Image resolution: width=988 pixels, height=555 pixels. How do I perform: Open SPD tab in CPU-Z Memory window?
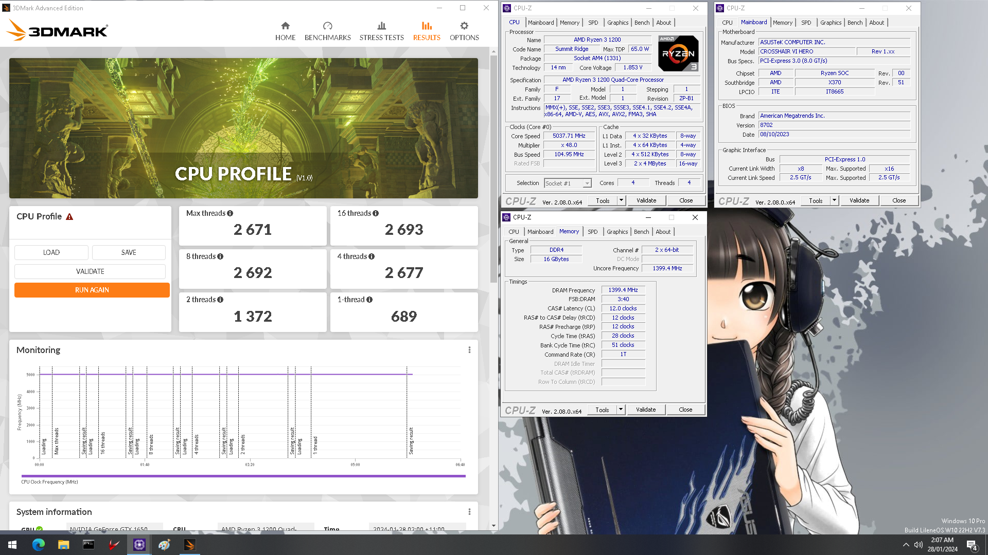tap(593, 232)
